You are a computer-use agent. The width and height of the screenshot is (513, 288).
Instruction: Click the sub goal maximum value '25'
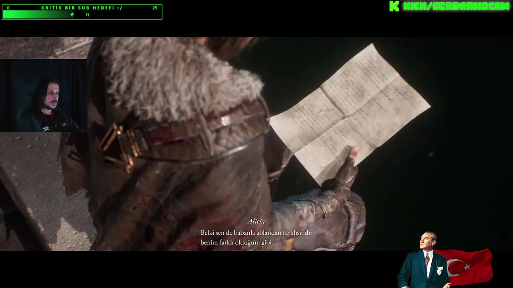pos(155,8)
